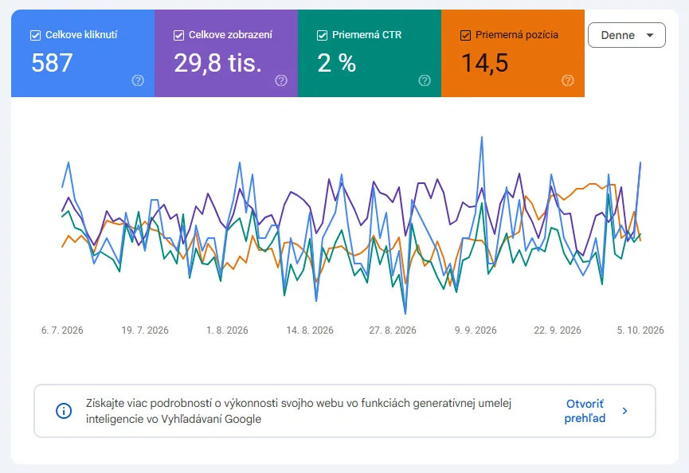This screenshot has height=473, width=689.
Task: Click the 6. 7. 2026 axis date
Action: click(x=62, y=330)
